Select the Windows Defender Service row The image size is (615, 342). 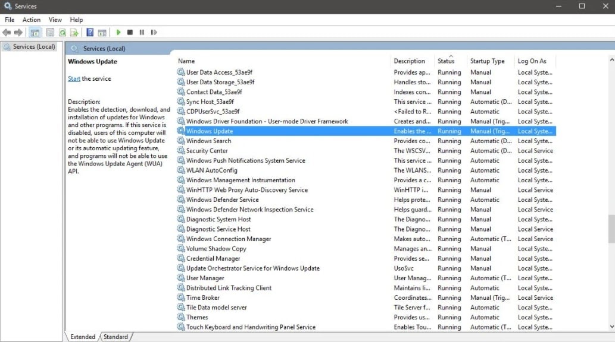click(x=366, y=199)
